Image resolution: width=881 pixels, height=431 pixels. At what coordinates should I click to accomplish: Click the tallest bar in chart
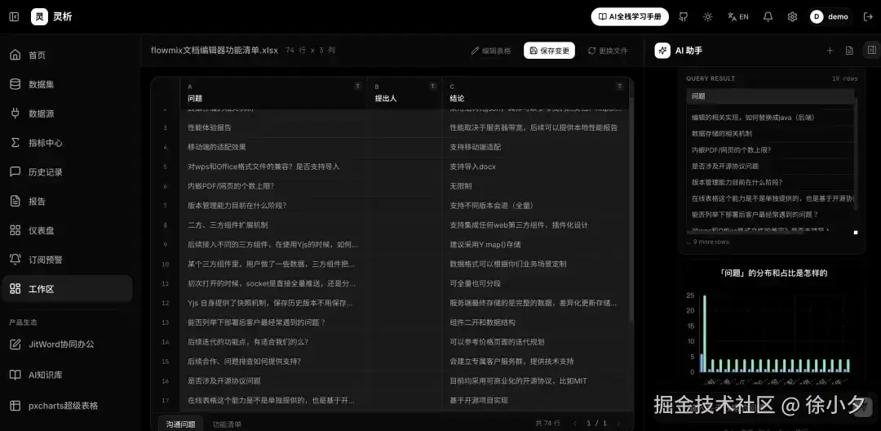tap(705, 334)
